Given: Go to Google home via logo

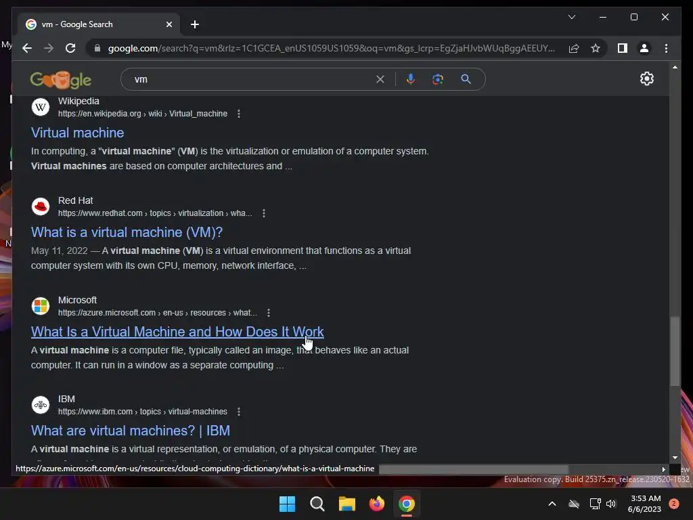Looking at the screenshot, I should [x=60, y=80].
